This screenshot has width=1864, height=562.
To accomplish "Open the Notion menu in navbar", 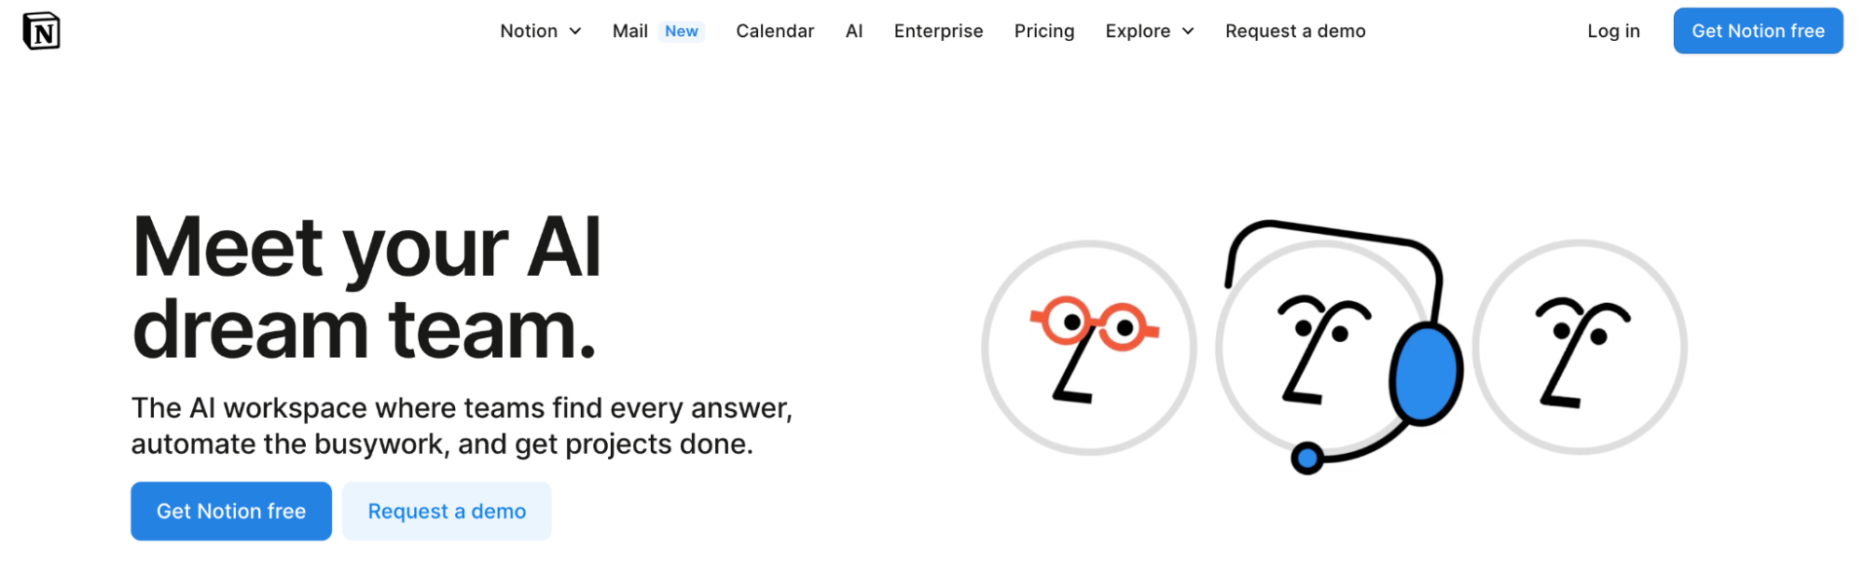I will click(541, 31).
